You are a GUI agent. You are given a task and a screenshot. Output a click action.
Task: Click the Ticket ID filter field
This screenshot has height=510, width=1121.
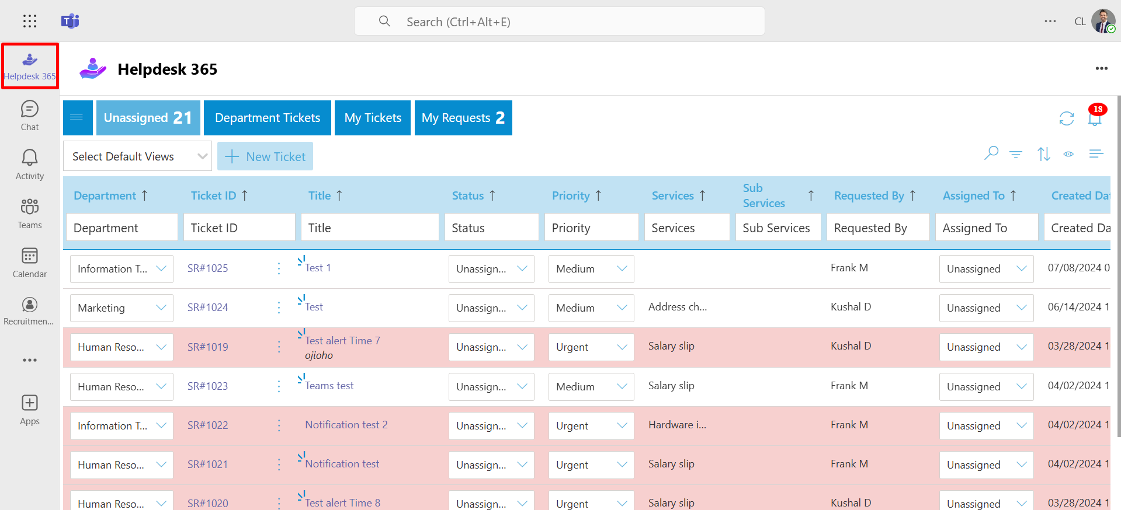240,228
